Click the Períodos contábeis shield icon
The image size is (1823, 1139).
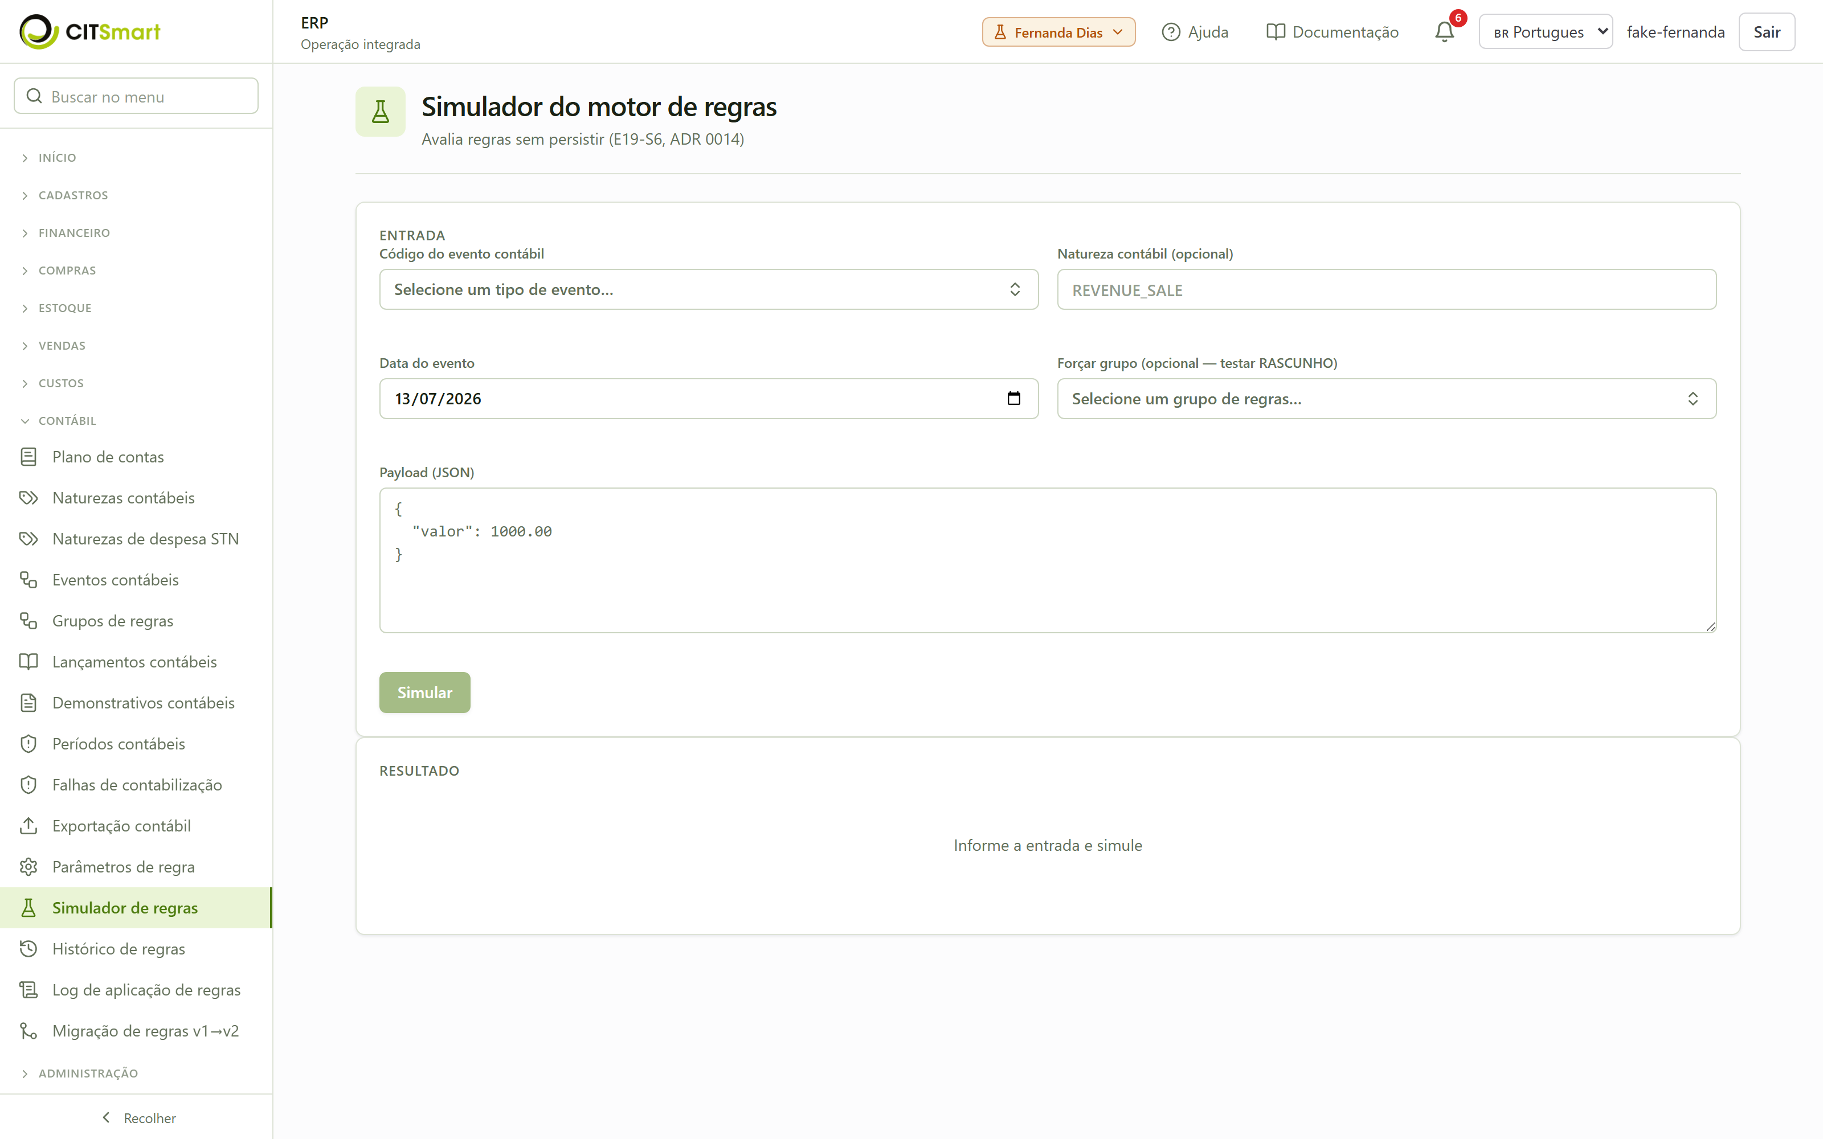(x=28, y=744)
